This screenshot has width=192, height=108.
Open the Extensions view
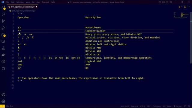(3, 35)
